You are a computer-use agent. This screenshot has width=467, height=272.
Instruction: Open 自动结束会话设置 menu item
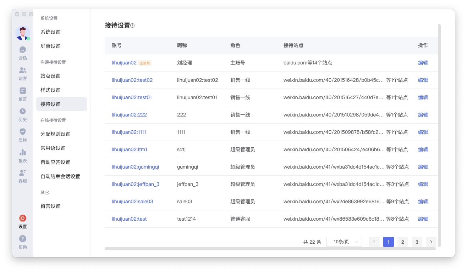click(x=62, y=176)
